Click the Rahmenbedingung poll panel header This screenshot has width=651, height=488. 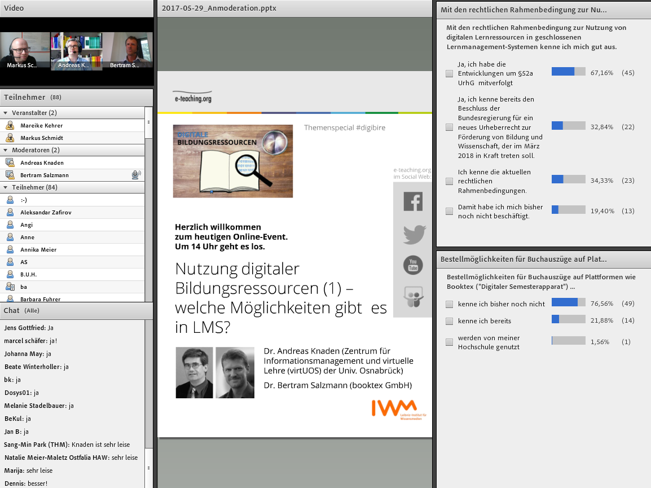click(543, 10)
